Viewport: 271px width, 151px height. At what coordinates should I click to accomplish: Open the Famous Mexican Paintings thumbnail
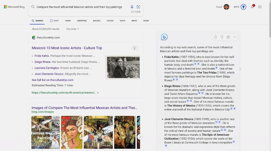tap(45, 132)
